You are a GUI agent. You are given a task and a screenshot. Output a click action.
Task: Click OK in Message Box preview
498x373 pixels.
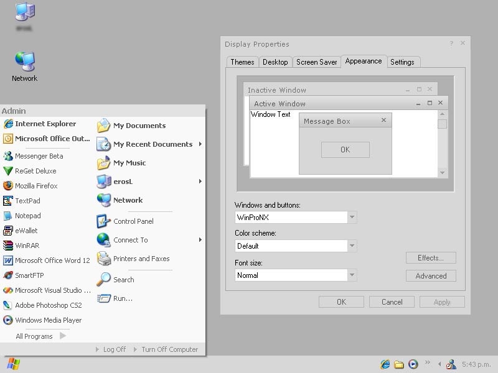tap(345, 149)
